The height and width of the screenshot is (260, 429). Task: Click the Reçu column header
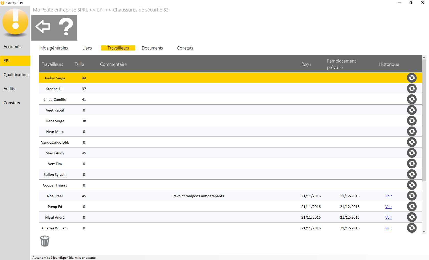306,64
